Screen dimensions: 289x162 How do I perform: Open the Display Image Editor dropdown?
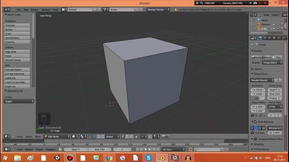coord(272,63)
